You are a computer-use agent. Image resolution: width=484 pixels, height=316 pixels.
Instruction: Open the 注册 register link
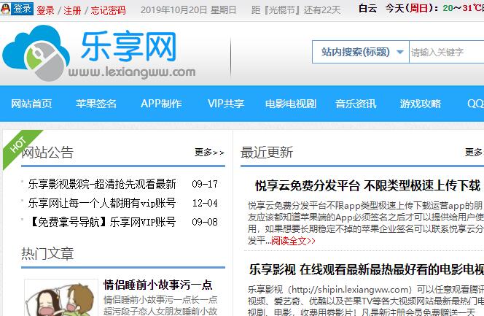tap(72, 10)
